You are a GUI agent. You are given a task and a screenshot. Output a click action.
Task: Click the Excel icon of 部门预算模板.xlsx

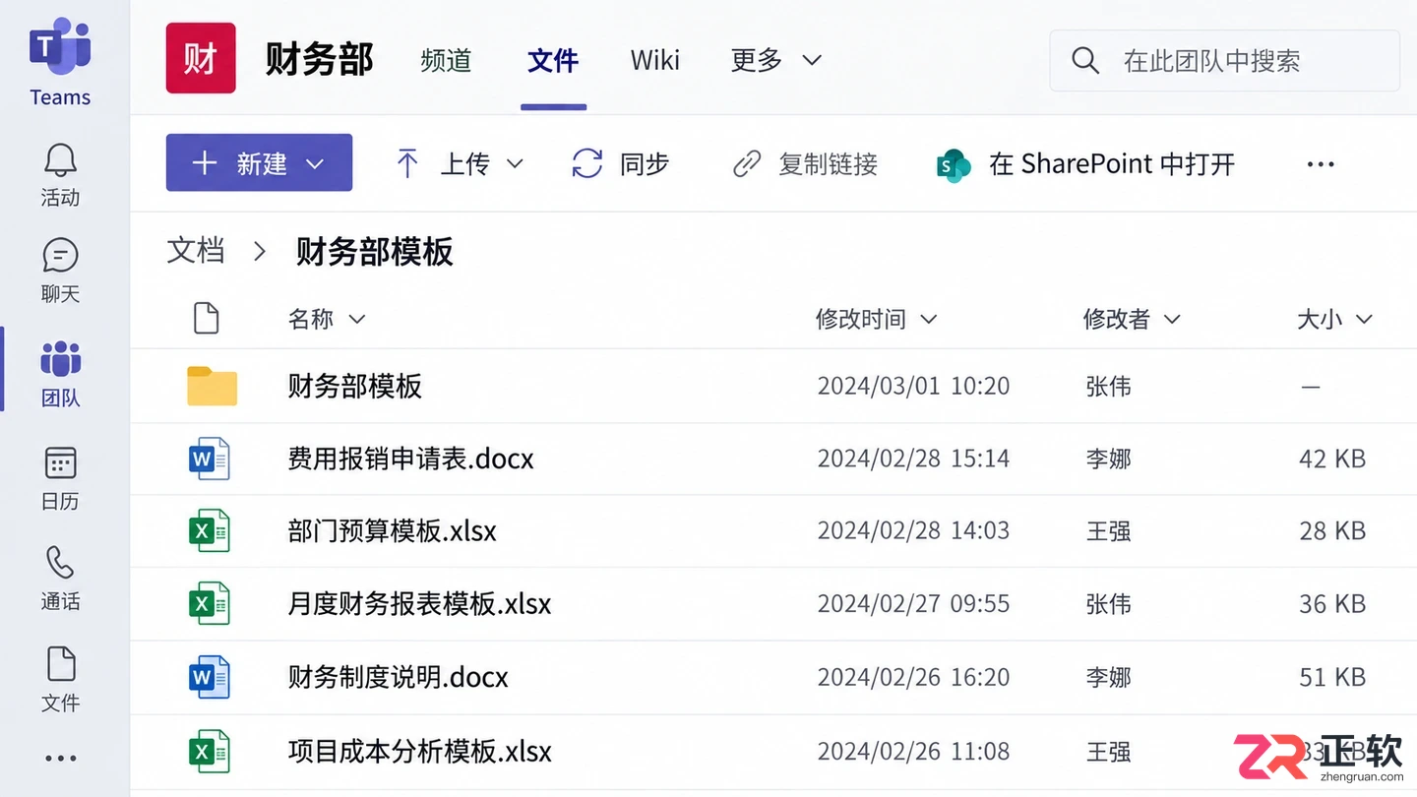209,530
